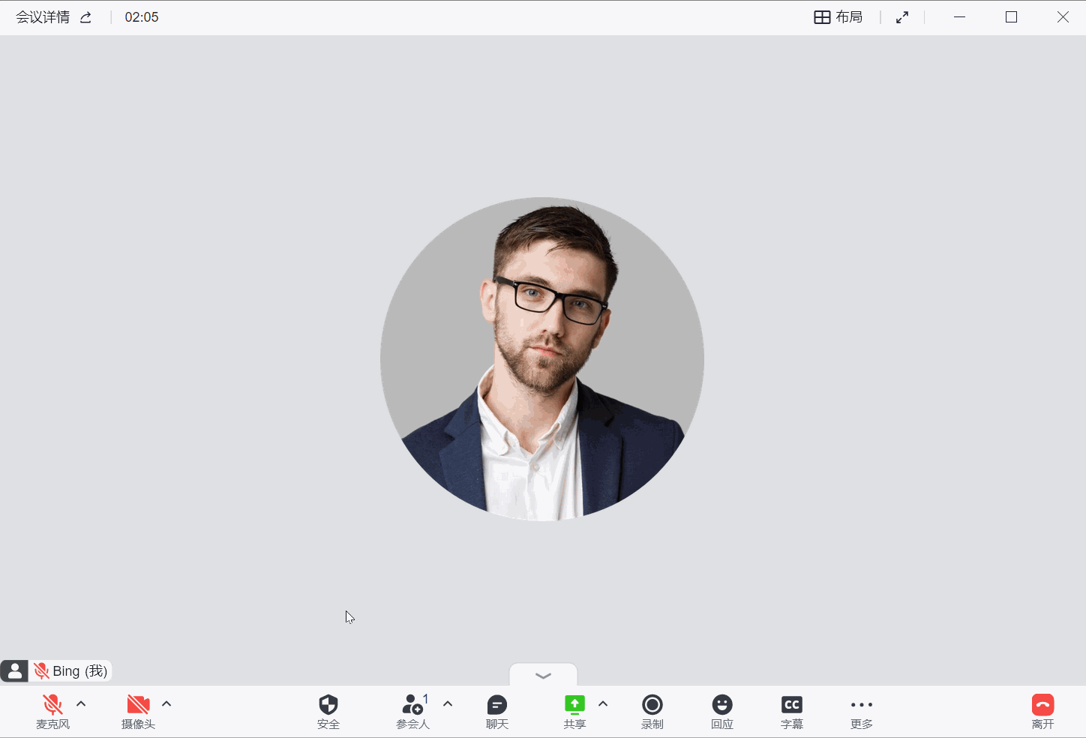
Task: Open the Chat (聊天) icon
Action: [x=497, y=710]
